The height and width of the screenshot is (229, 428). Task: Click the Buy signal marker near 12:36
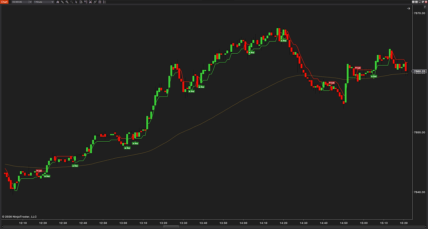(75, 166)
